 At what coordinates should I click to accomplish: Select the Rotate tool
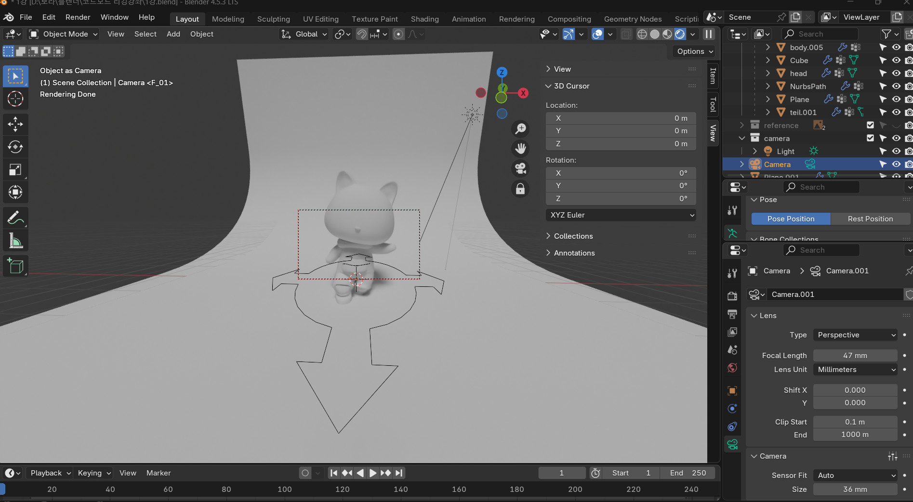15,147
